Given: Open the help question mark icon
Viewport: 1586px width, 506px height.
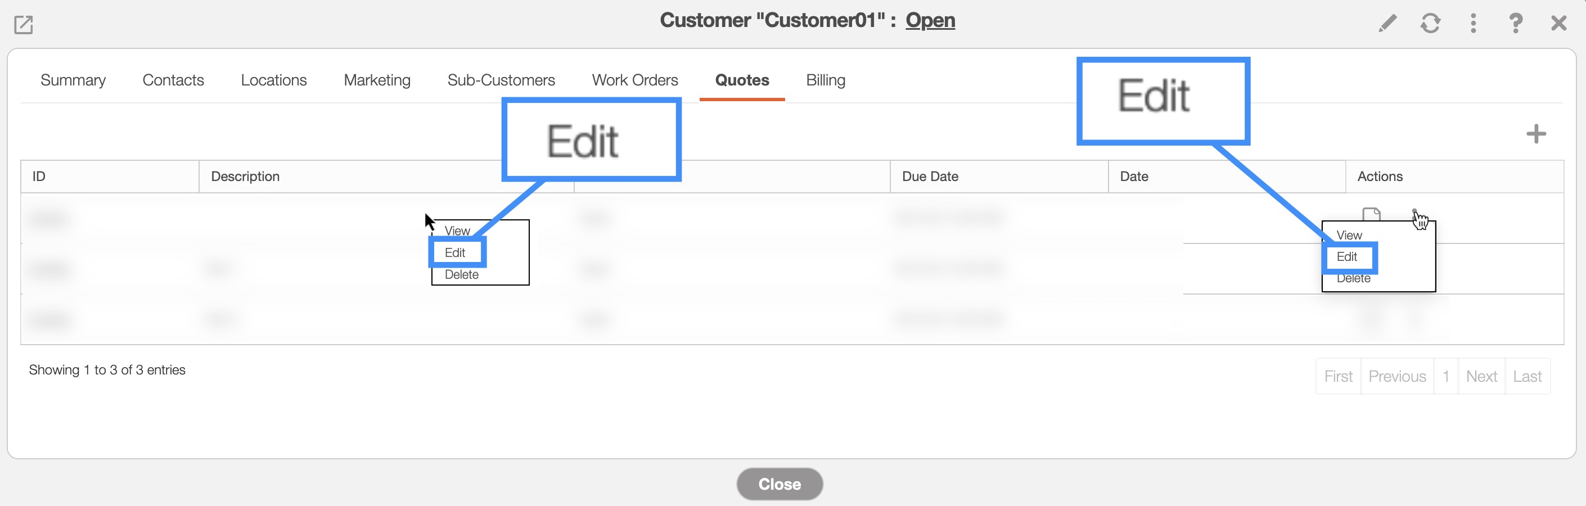Looking at the screenshot, I should click(1515, 24).
